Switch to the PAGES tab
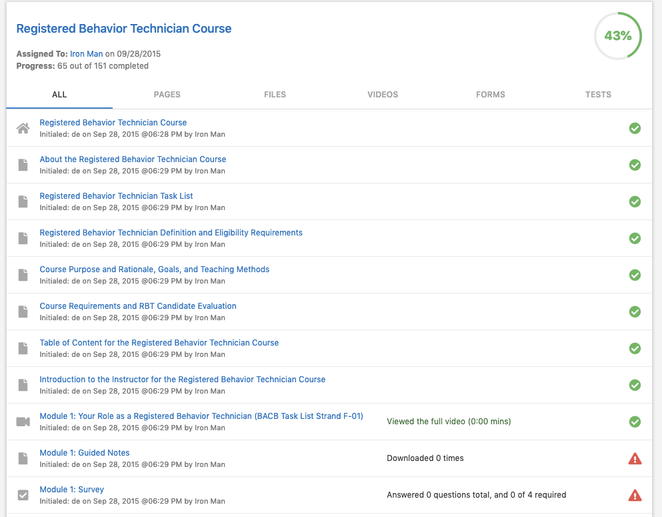662x517 pixels. tap(167, 95)
